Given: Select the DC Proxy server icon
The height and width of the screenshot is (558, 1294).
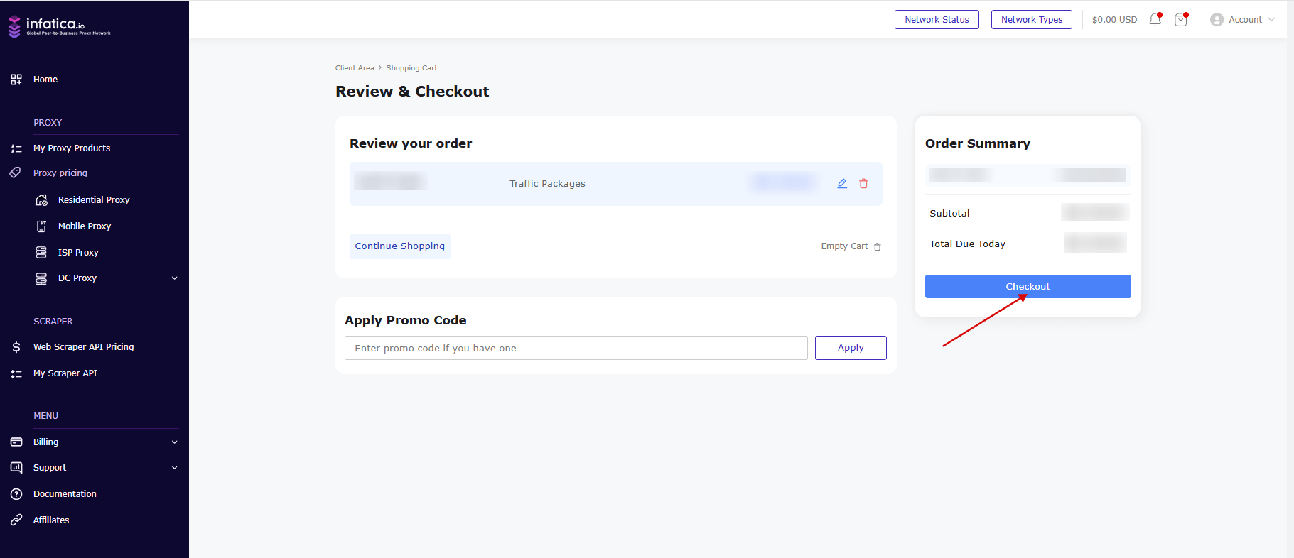Looking at the screenshot, I should pyautogui.click(x=41, y=278).
